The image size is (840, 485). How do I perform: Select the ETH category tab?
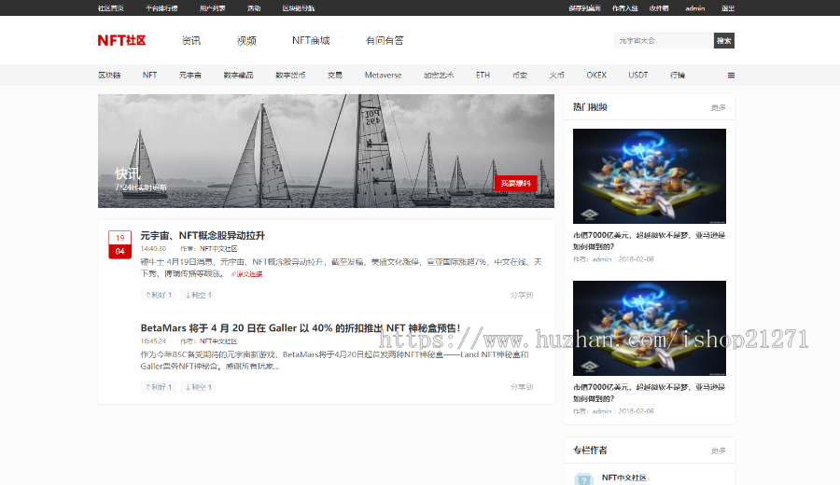click(x=483, y=75)
